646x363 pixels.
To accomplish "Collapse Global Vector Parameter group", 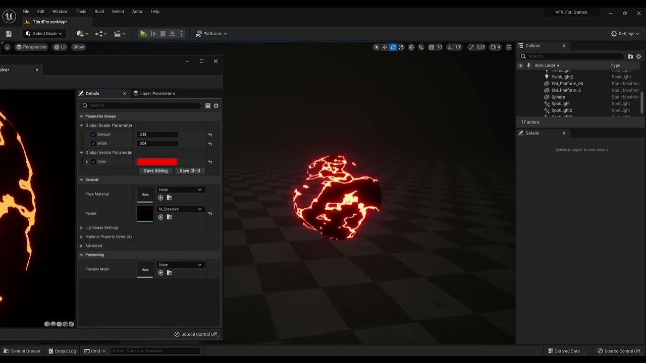I will tap(81, 153).
